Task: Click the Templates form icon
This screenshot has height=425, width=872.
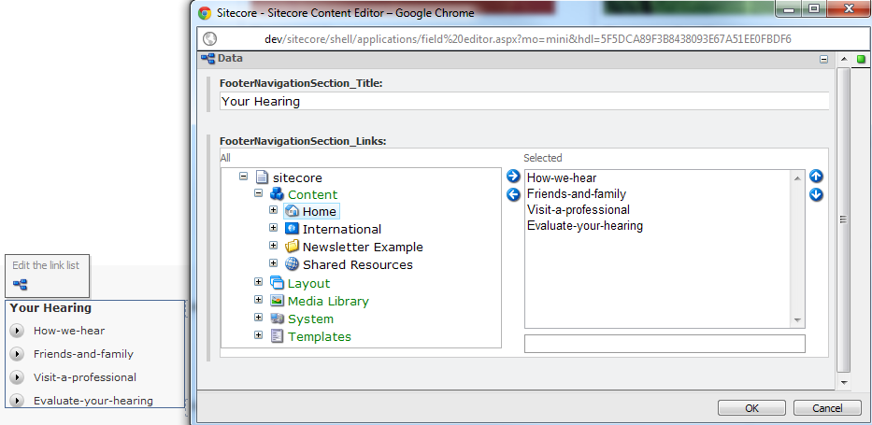Action: tap(277, 336)
